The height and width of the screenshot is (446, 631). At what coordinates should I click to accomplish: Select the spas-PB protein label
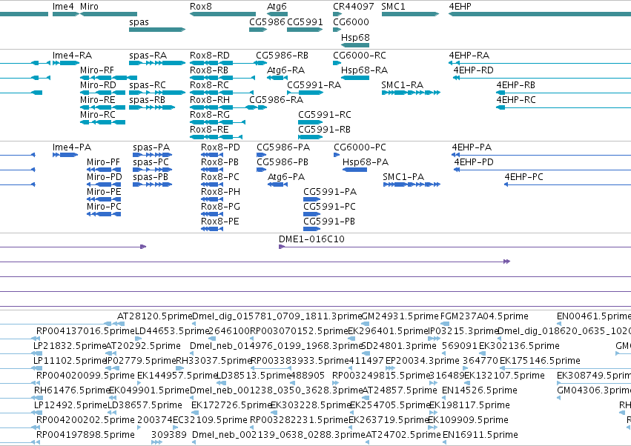pos(151,177)
